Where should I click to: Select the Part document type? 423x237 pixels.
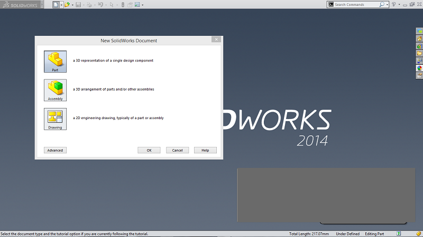[55, 62]
